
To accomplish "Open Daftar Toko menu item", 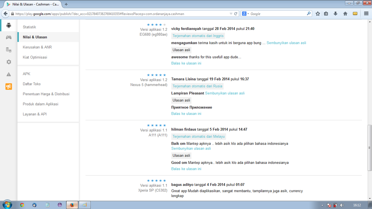I will pos(32,84).
